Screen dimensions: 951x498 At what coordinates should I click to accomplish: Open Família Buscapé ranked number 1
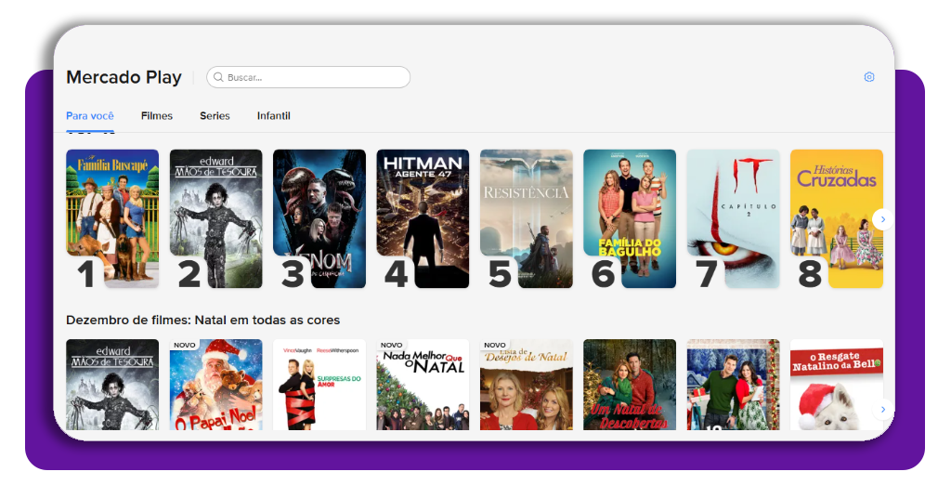(x=112, y=218)
